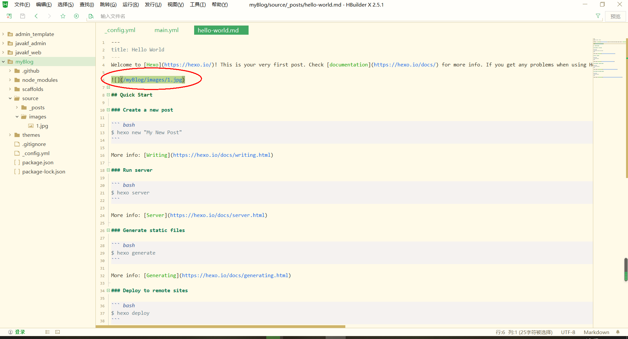The width and height of the screenshot is (628, 339).
Task: Open package-lock.json file
Action: point(44,171)
